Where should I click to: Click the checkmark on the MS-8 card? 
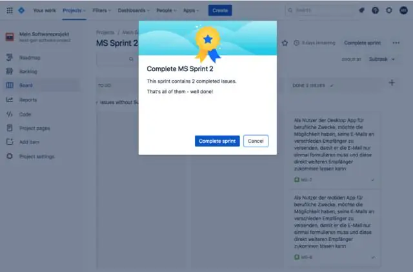point(373,257)
